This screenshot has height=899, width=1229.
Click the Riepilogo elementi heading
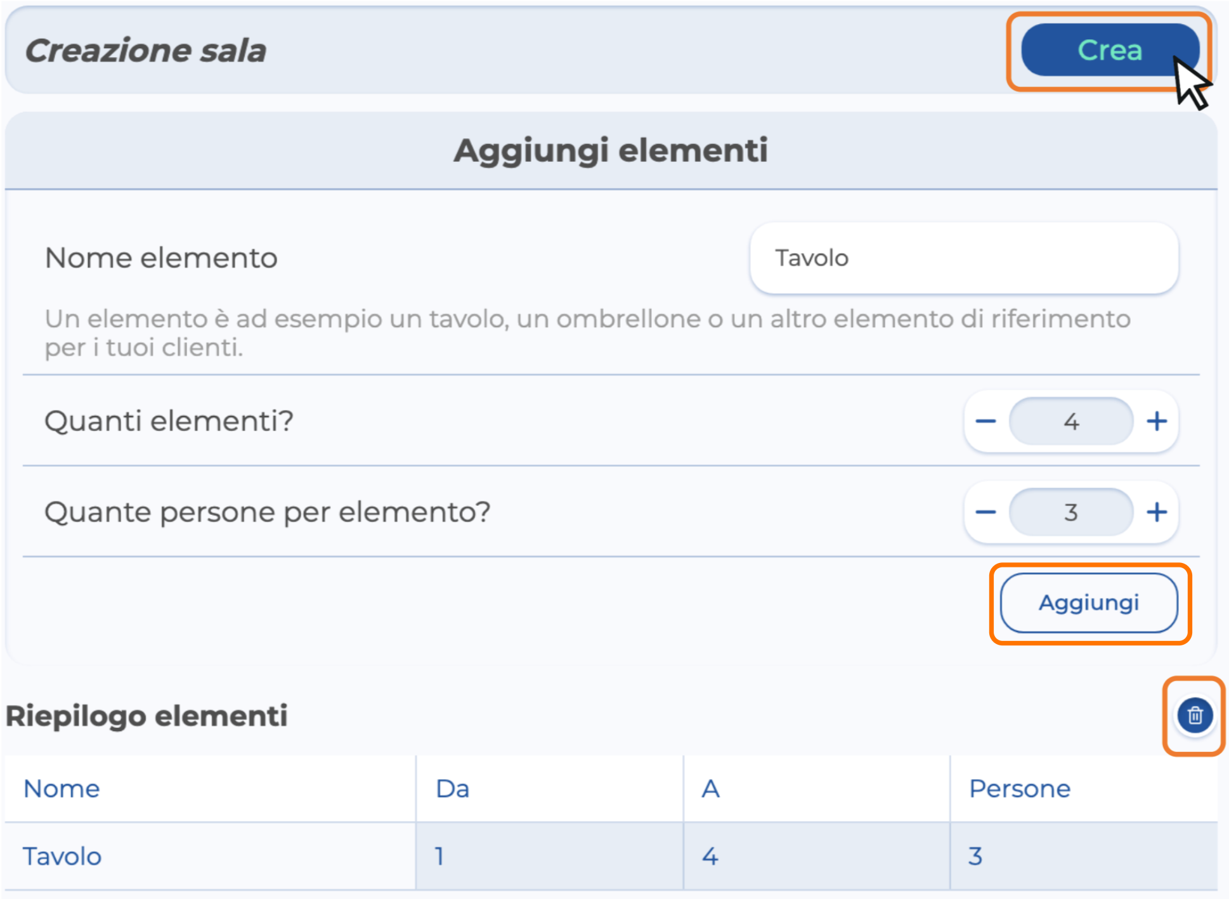coord(146,716)
